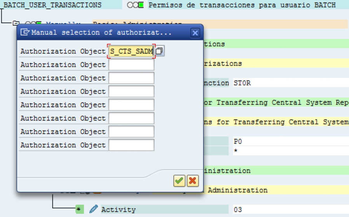Confirm selection with the green checkmark button
This screenshot has height=217, width=349.
click(179, 181)
